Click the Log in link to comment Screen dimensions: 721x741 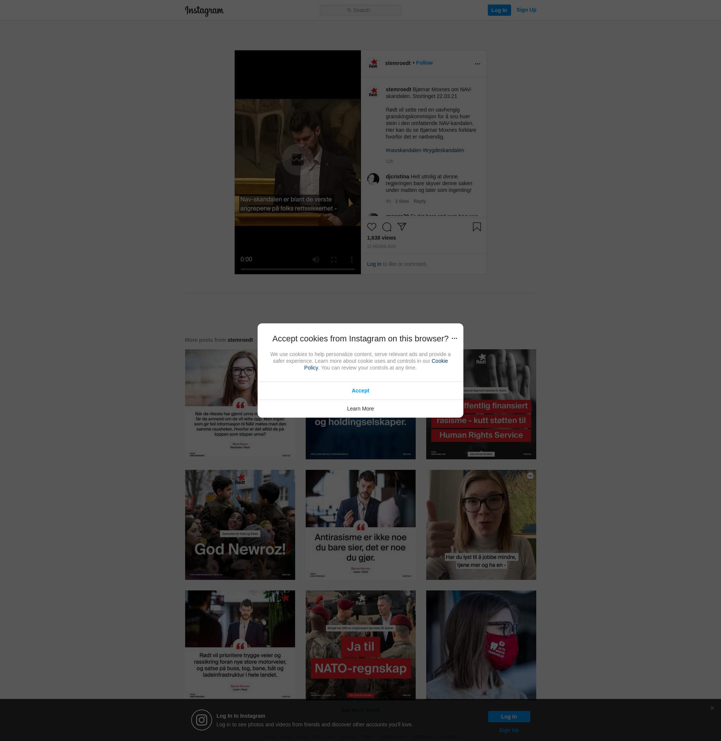coord(374,264)
